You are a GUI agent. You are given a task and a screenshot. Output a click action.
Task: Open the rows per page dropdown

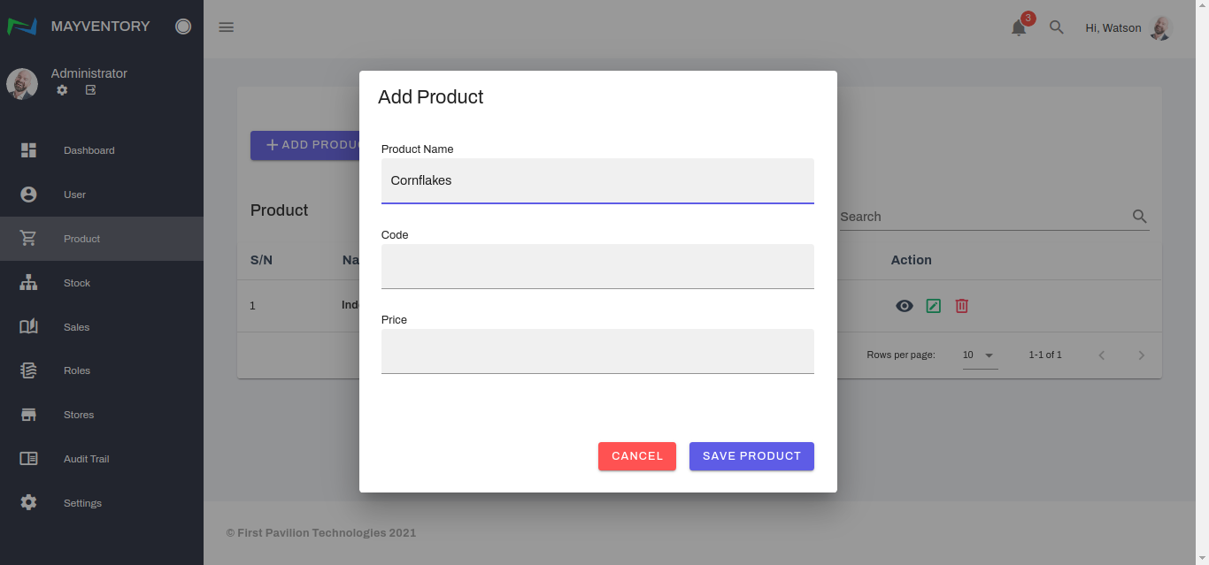(x=980, y=355)
